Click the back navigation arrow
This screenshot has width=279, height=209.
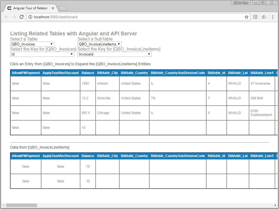coord(6,17)
